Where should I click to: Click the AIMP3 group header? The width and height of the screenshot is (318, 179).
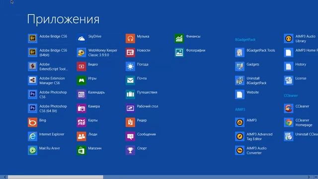point(240,109)
